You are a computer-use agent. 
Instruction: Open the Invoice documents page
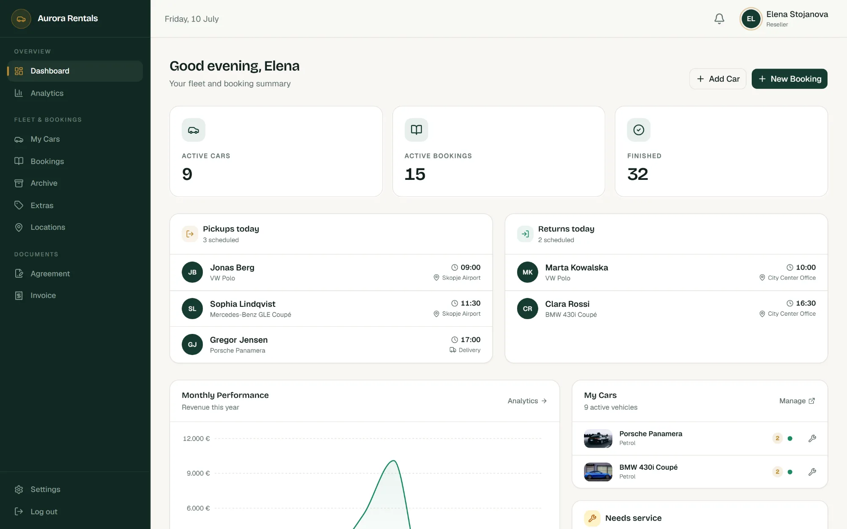pyautogui.click(x=75, y=295)
